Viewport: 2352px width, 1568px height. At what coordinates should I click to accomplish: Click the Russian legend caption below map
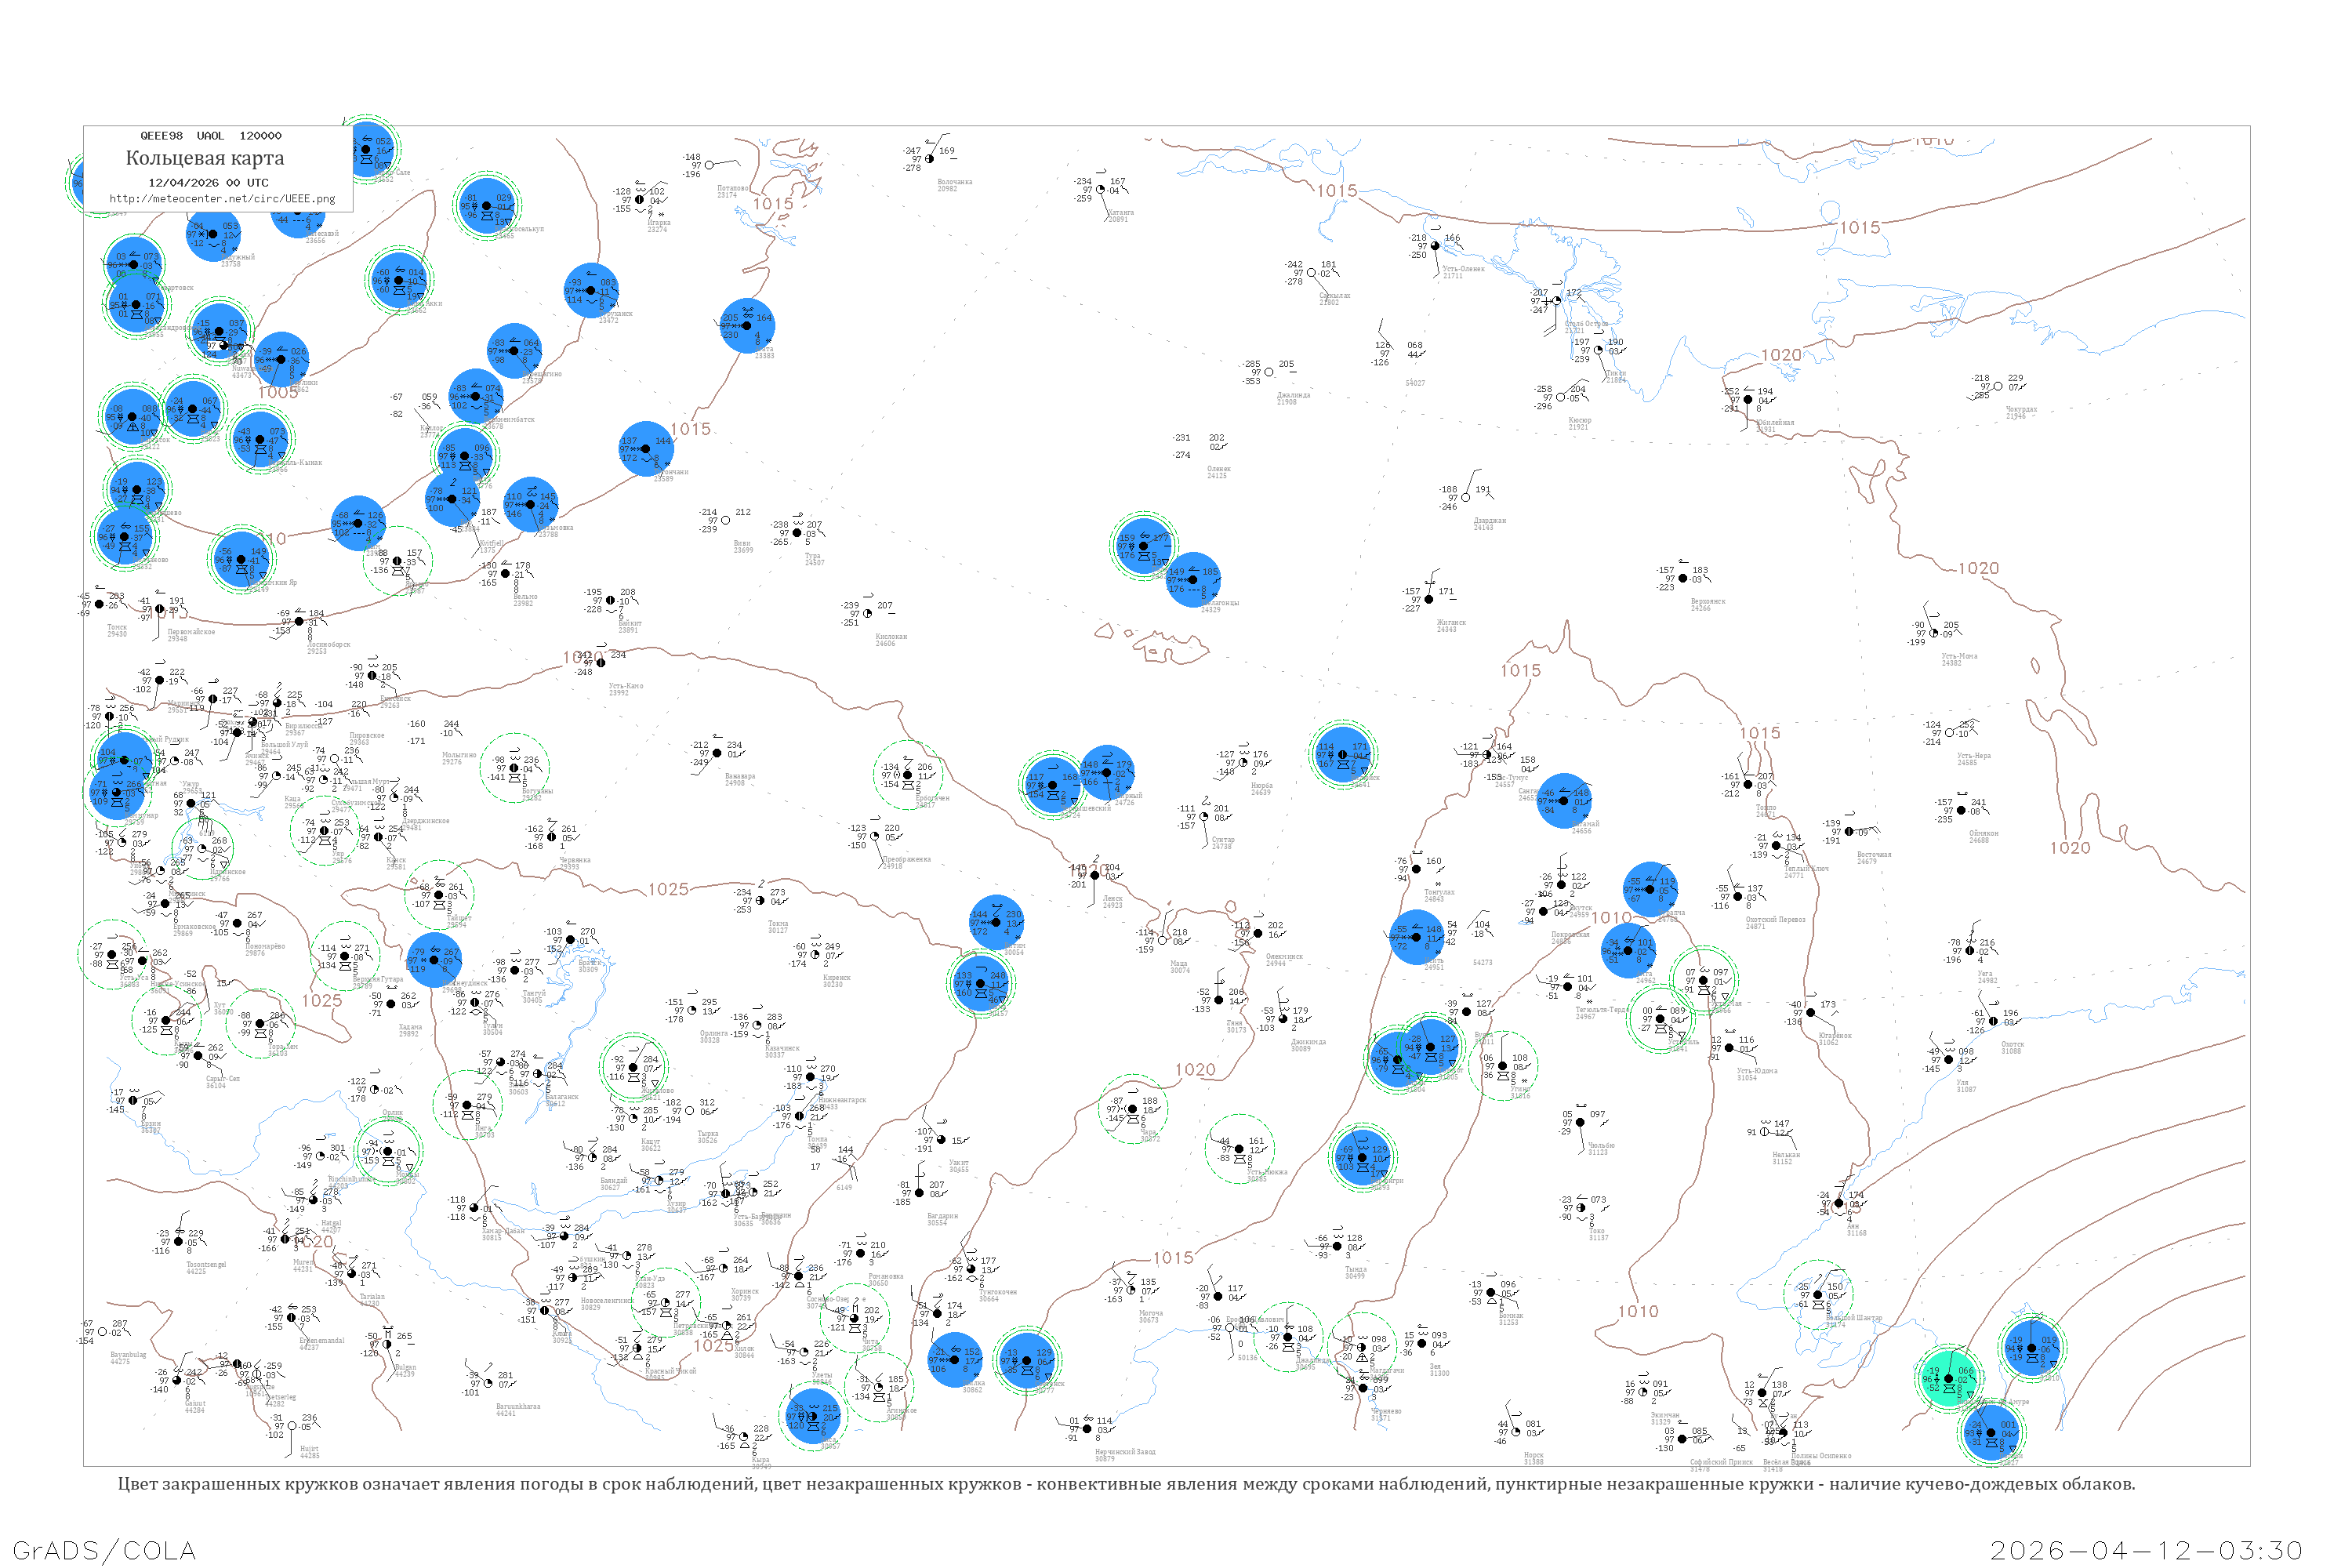(1126, 1484)
